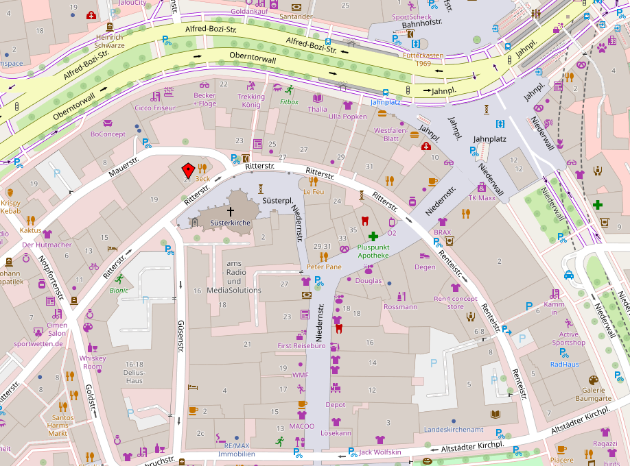Open the BoConcept shop label
This screenshot has height=466, width=630.
tap(108, 134)
